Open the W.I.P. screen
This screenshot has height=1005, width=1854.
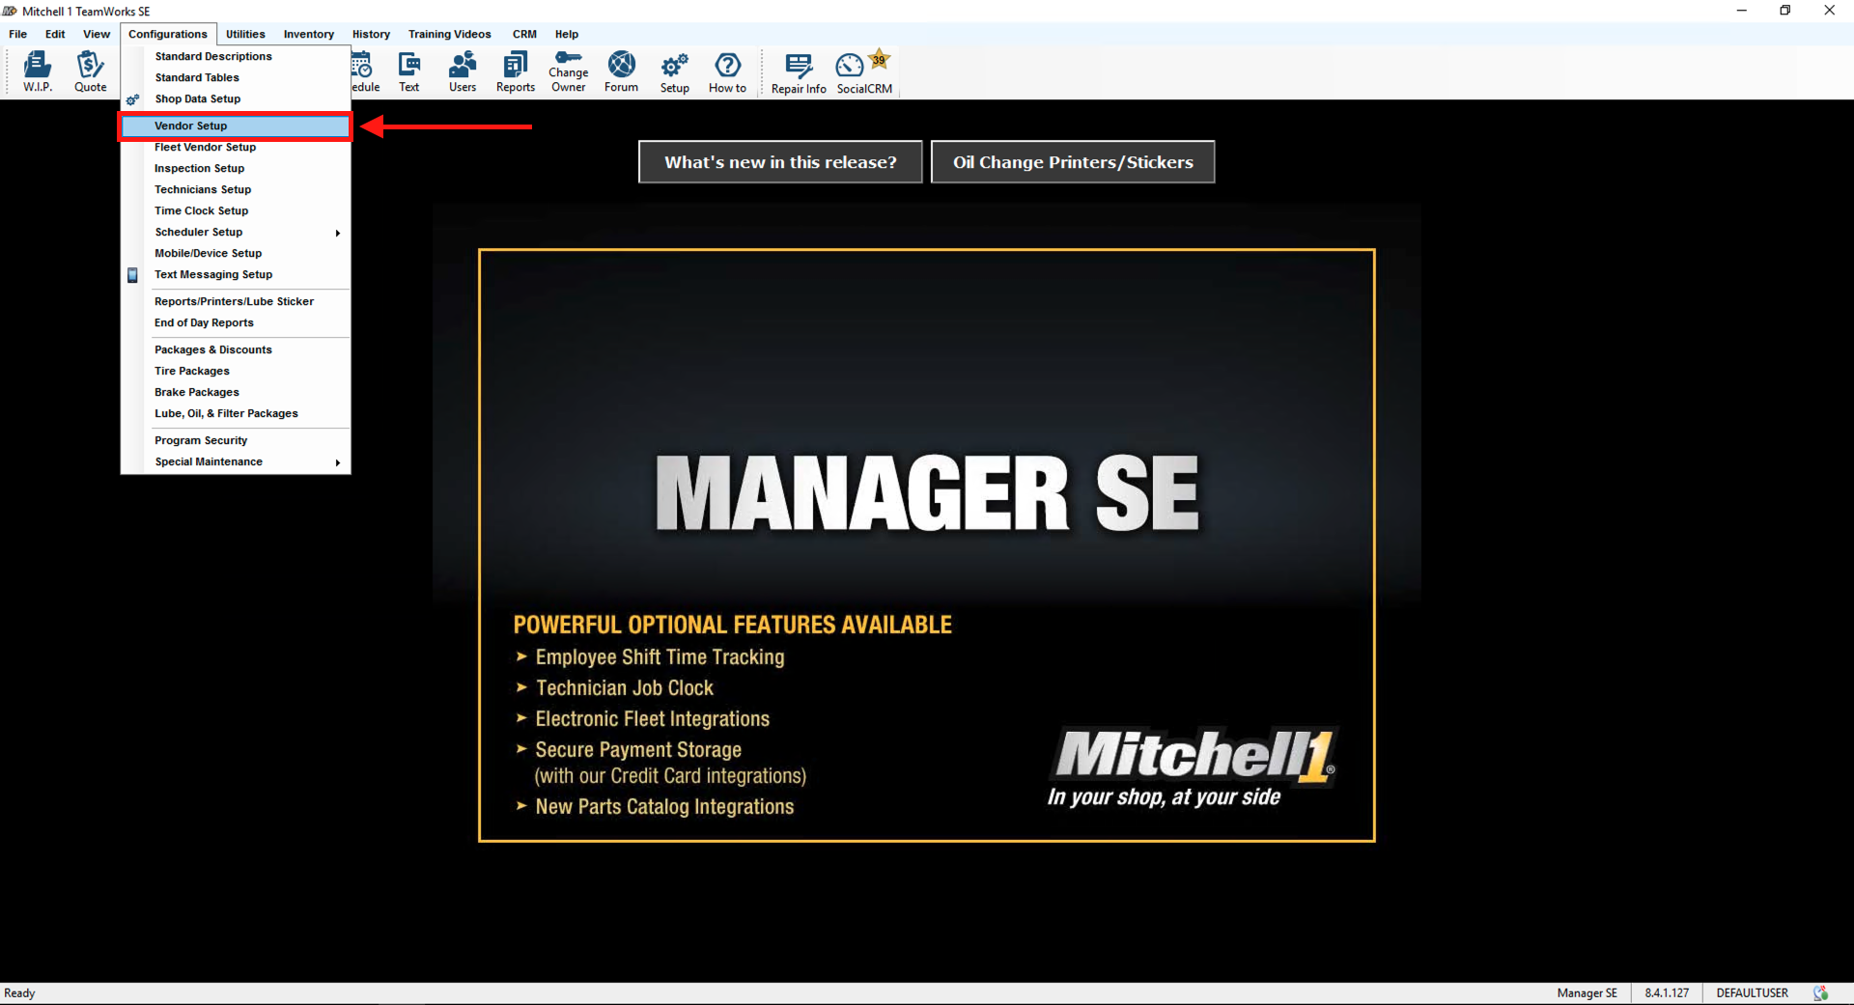point(37,71)
